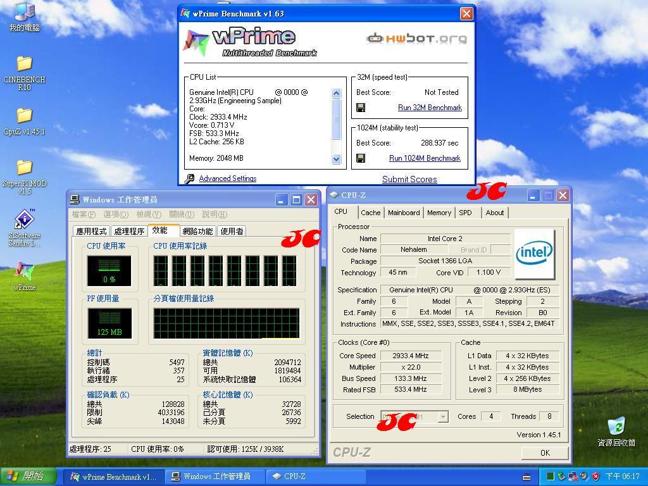Open the 說明(H) menu in Task Manager
The width and height of the screenshot is (648, 486).
(x=215, y=215)
